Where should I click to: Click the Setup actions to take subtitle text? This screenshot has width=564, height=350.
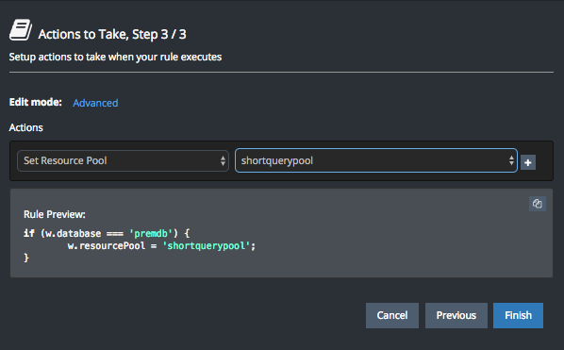point(115,58)
